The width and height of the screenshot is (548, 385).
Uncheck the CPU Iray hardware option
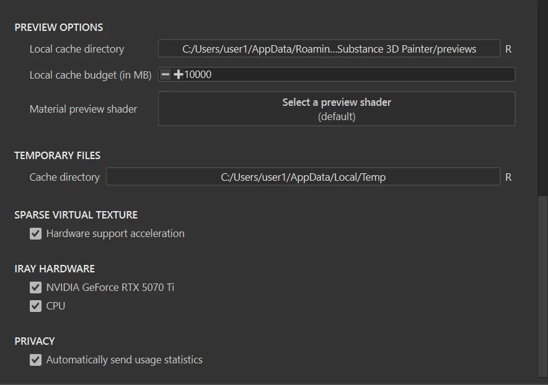36,306
